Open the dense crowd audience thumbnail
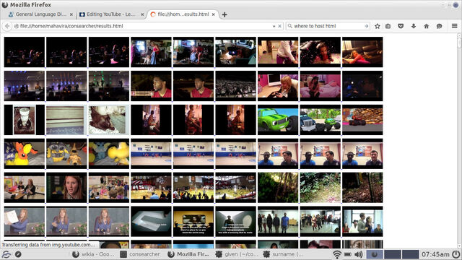 [236, 86]
